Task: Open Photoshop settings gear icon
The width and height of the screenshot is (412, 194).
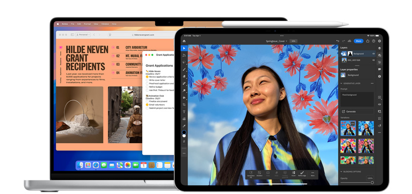Action: tap(379, 41)
